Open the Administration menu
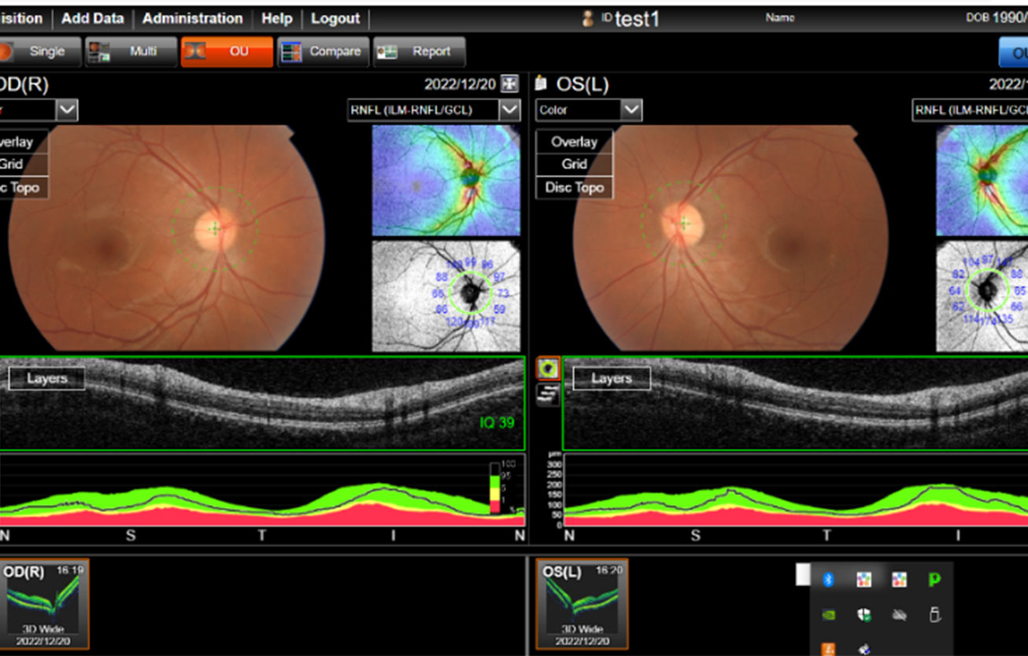1028x656 pixels. [x=192, y=18]
